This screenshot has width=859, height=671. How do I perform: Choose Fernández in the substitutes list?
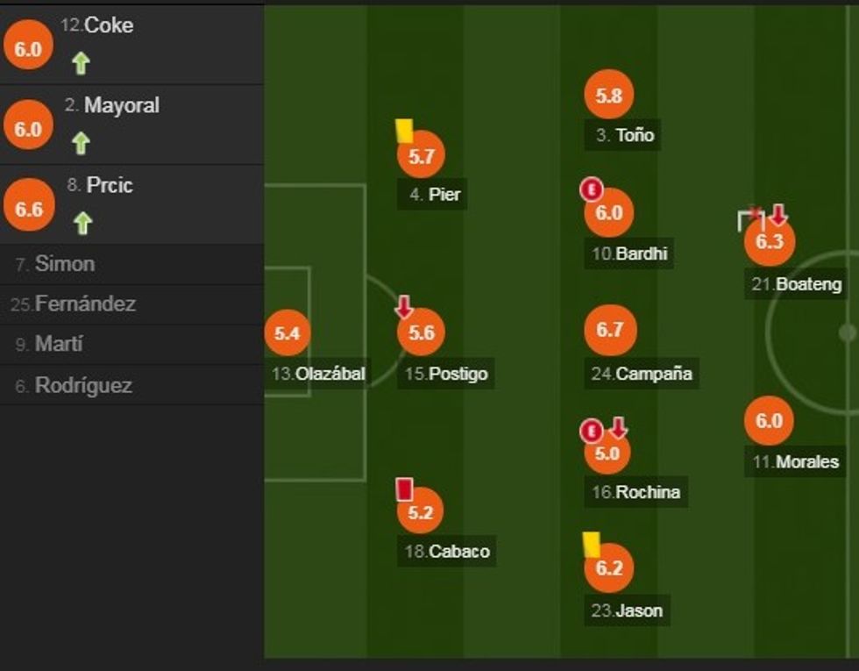coord(84,304)
